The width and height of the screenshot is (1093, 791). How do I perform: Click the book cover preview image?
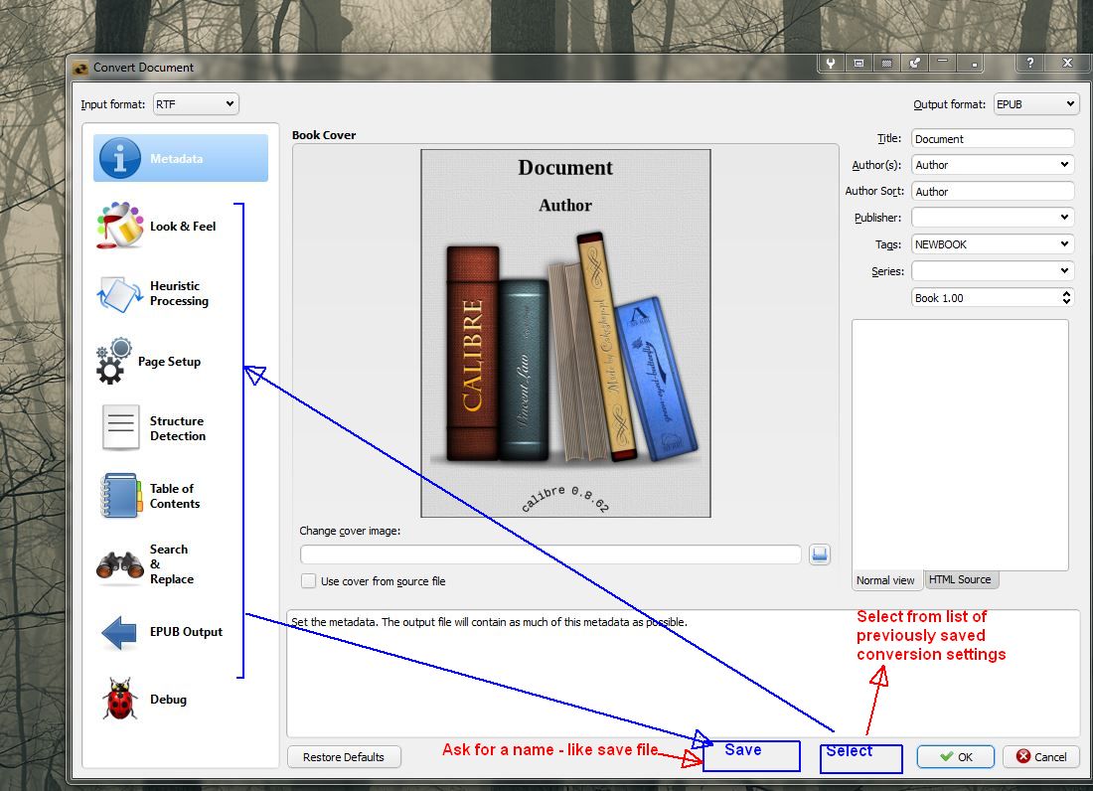(x=565, y=333)
